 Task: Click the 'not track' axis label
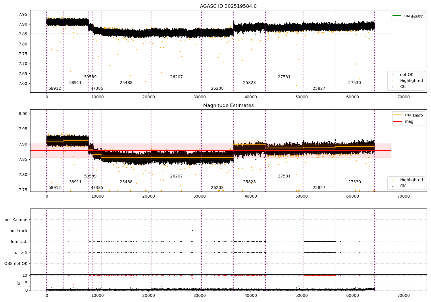[18, 231]
